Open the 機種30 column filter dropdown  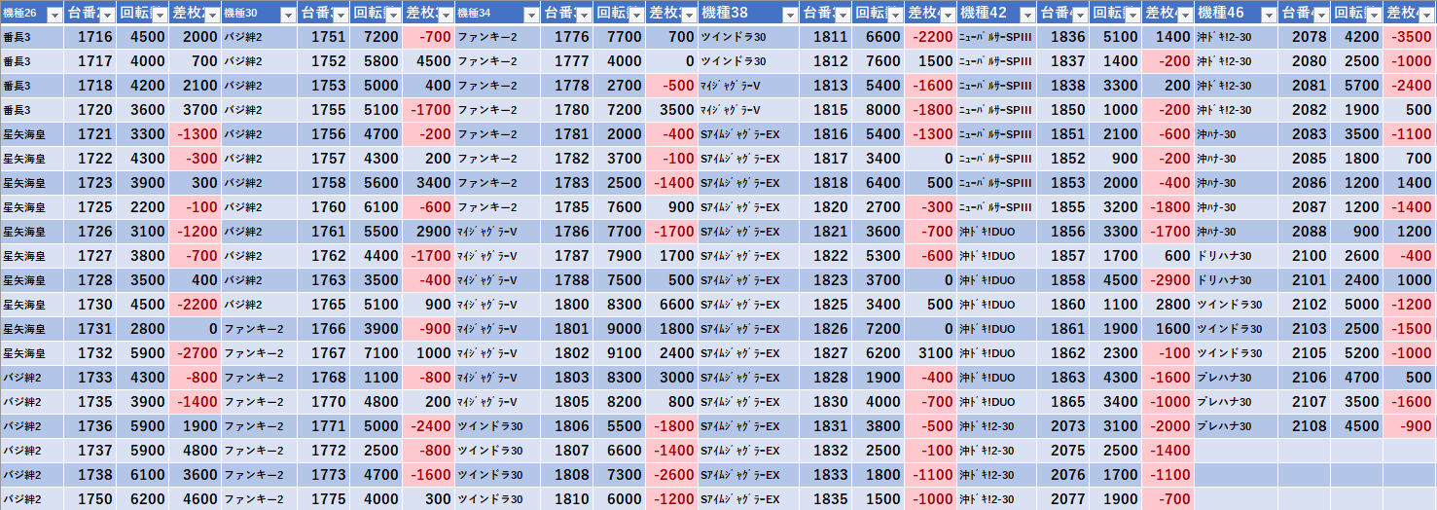287,15
